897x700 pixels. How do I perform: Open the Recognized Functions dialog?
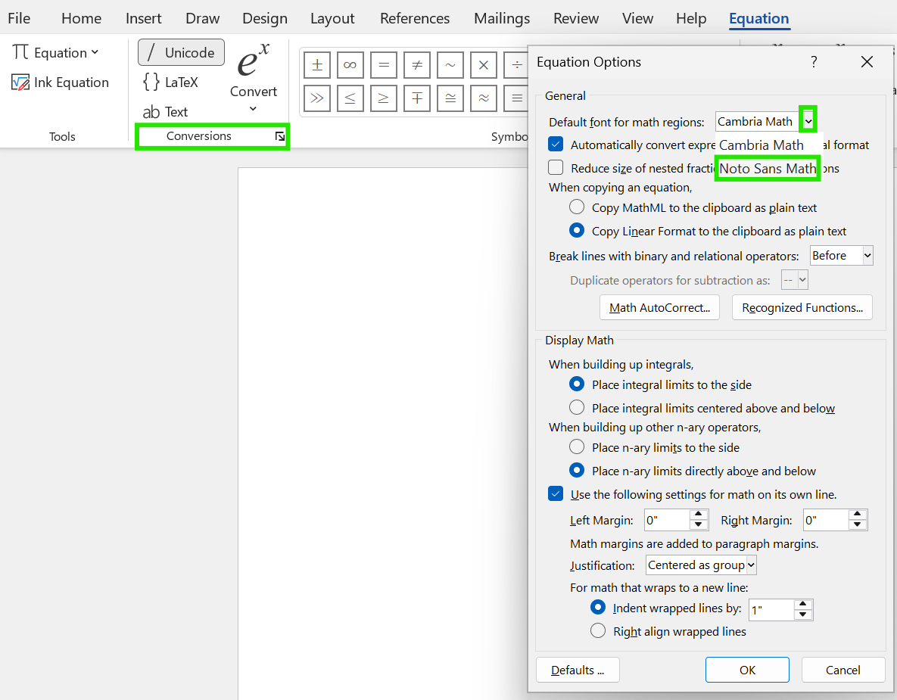pos(802,307)
